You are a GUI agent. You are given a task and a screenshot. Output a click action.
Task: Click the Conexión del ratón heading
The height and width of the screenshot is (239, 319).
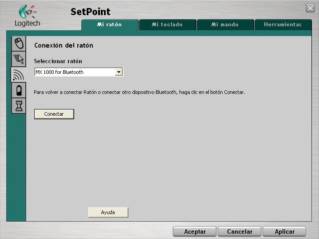(x=64, y=45)
